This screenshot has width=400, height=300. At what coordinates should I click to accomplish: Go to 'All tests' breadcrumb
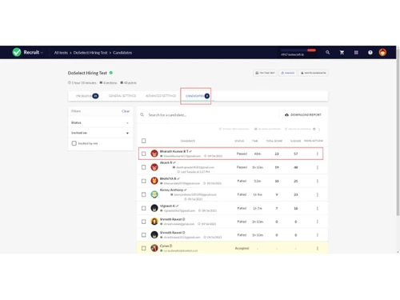tap(61, 53)
